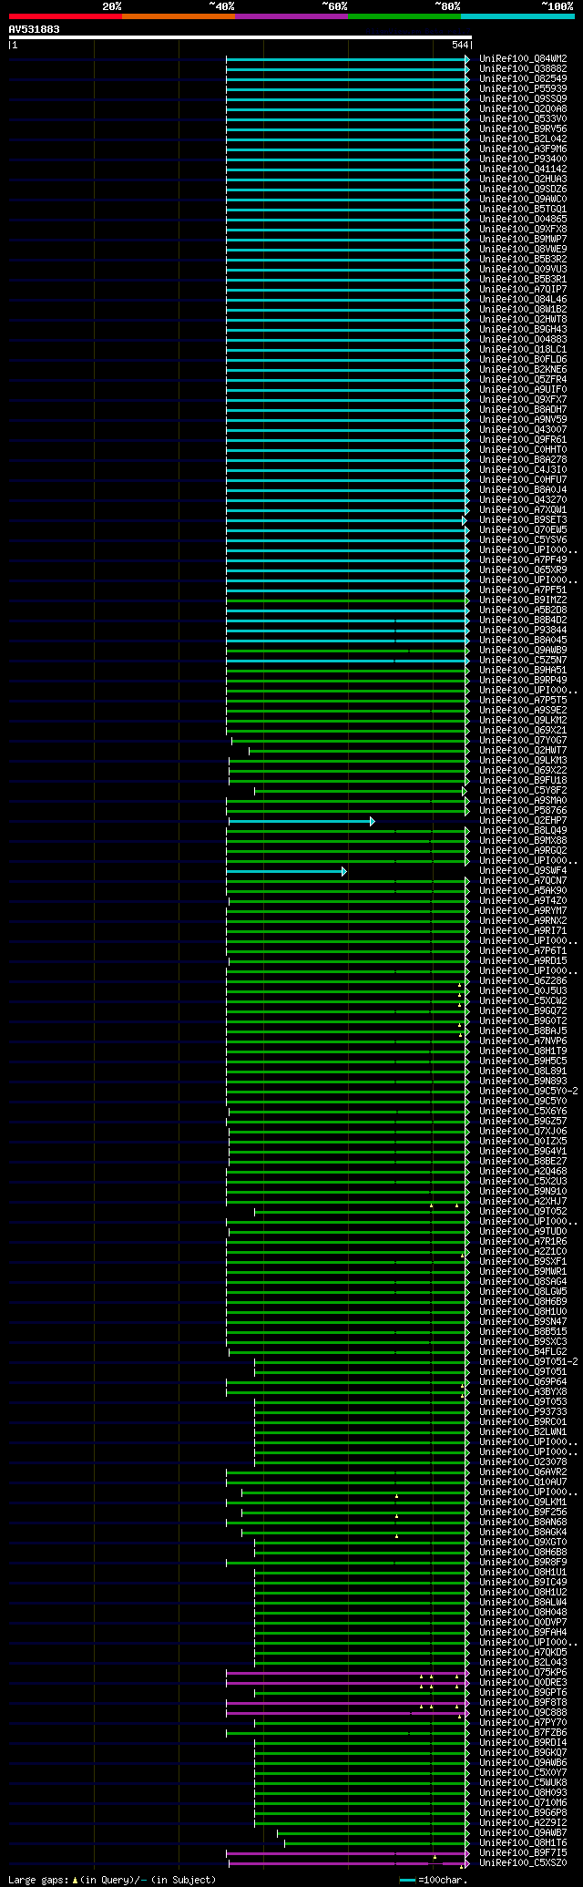Select the UniRef100_Q41142 label
This screenshot has height=1887, width=583.
(x=523, y=169)
